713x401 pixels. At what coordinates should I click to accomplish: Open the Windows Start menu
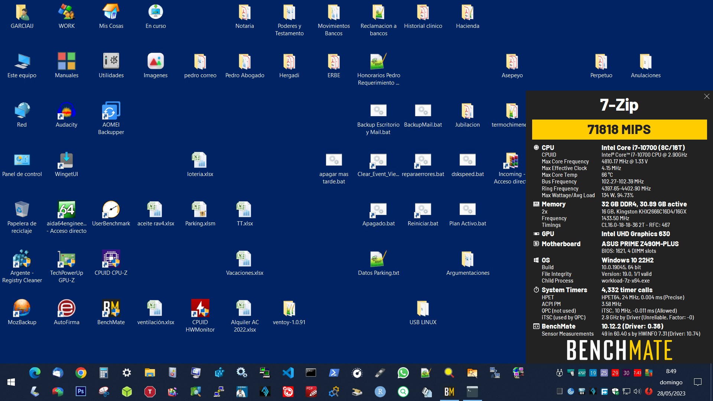coord(11,382)
